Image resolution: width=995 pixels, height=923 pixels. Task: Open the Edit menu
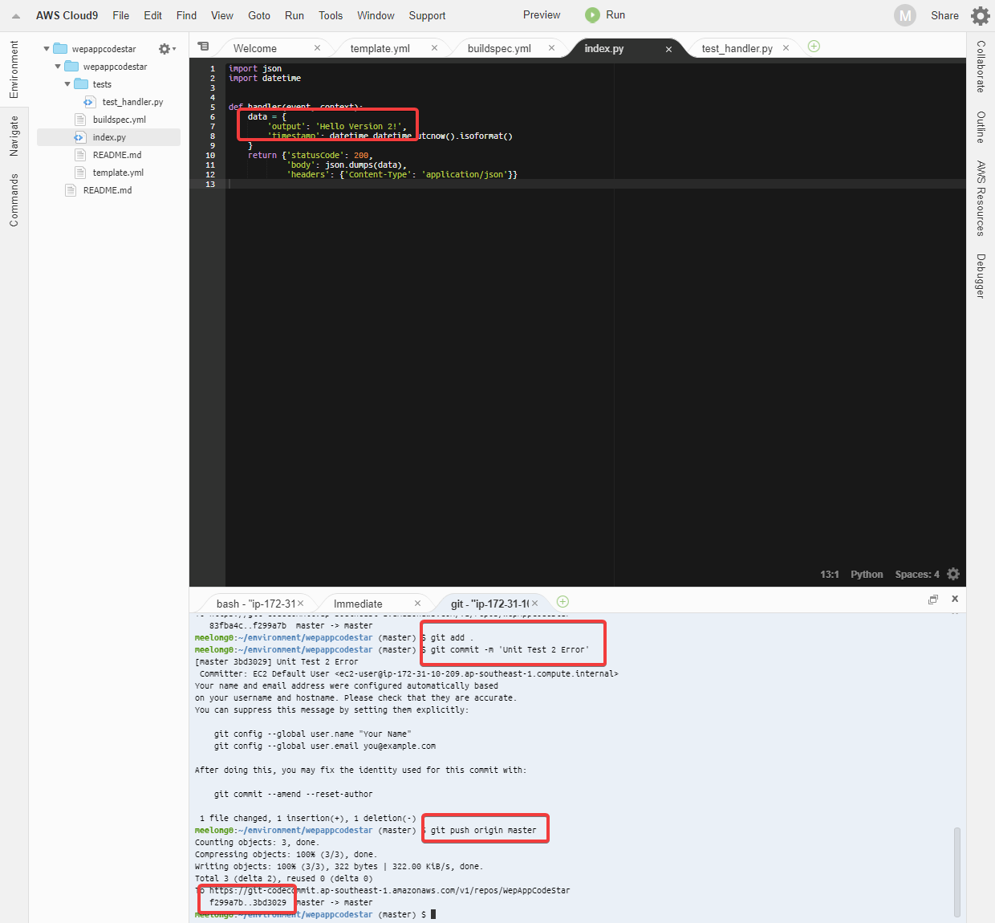point(152,15)
